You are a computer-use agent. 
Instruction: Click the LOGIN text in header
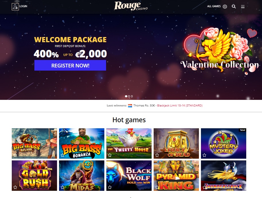[x=23, y=6]
